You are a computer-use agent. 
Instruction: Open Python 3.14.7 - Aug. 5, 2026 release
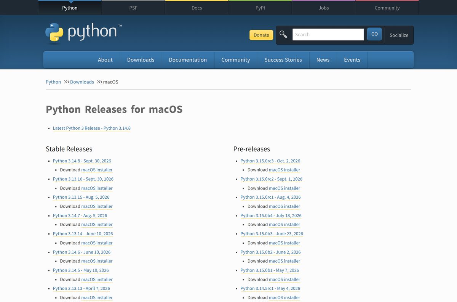click(x=80, y=216)
